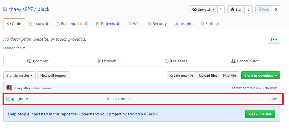Viewport: 289px width, 130px height.
Task: Open the Security tab
Action: [157, 24]
